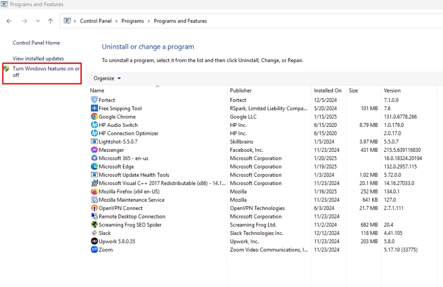Select the OpenVPN Connect program name

[120, 208]
